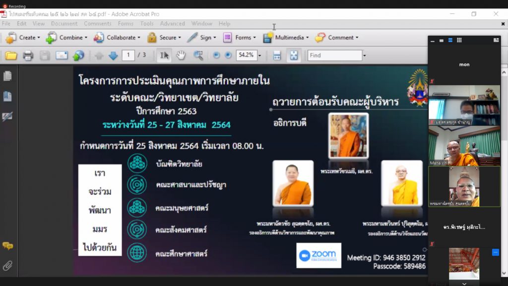Select the Mana participant video thumbnail
The width and height of the screenshot is (508, 286).
[x=464, y=146]
